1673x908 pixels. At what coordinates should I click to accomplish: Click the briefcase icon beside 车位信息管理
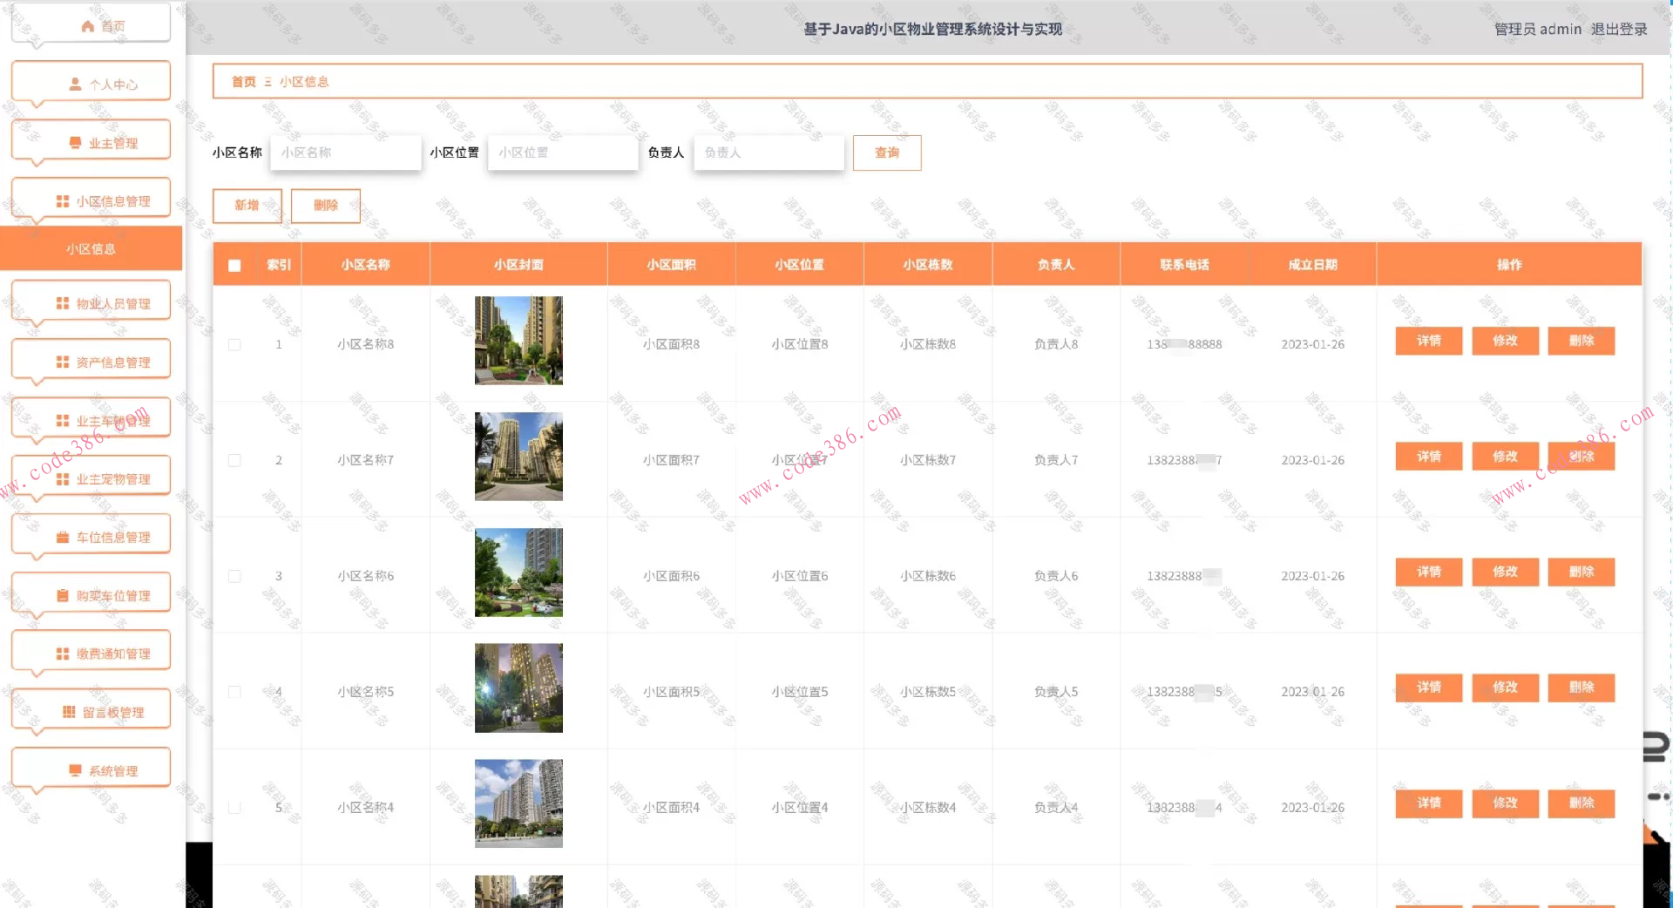[62, 538]
